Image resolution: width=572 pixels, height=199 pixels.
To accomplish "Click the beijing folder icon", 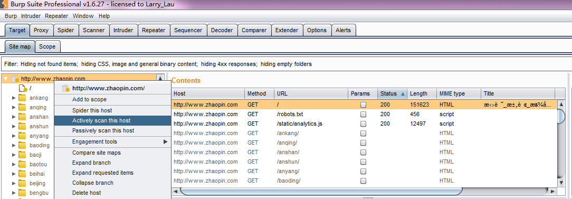I will [23, 183].
